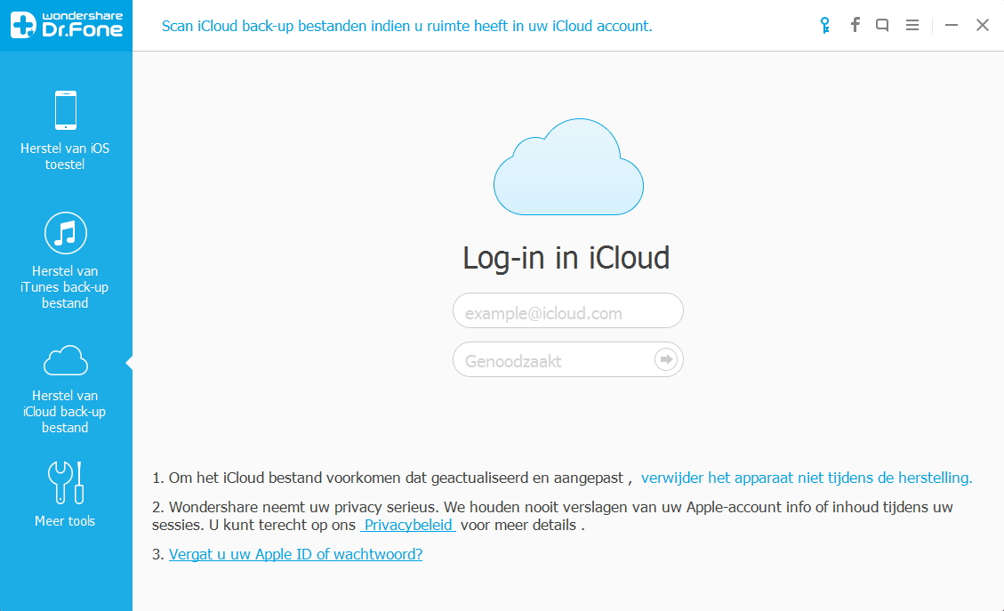Image resolution: width=1004 pixels, height=611 pixels.
Task: Click the large iCloud cloud image
Action: (x=568, y=166)
